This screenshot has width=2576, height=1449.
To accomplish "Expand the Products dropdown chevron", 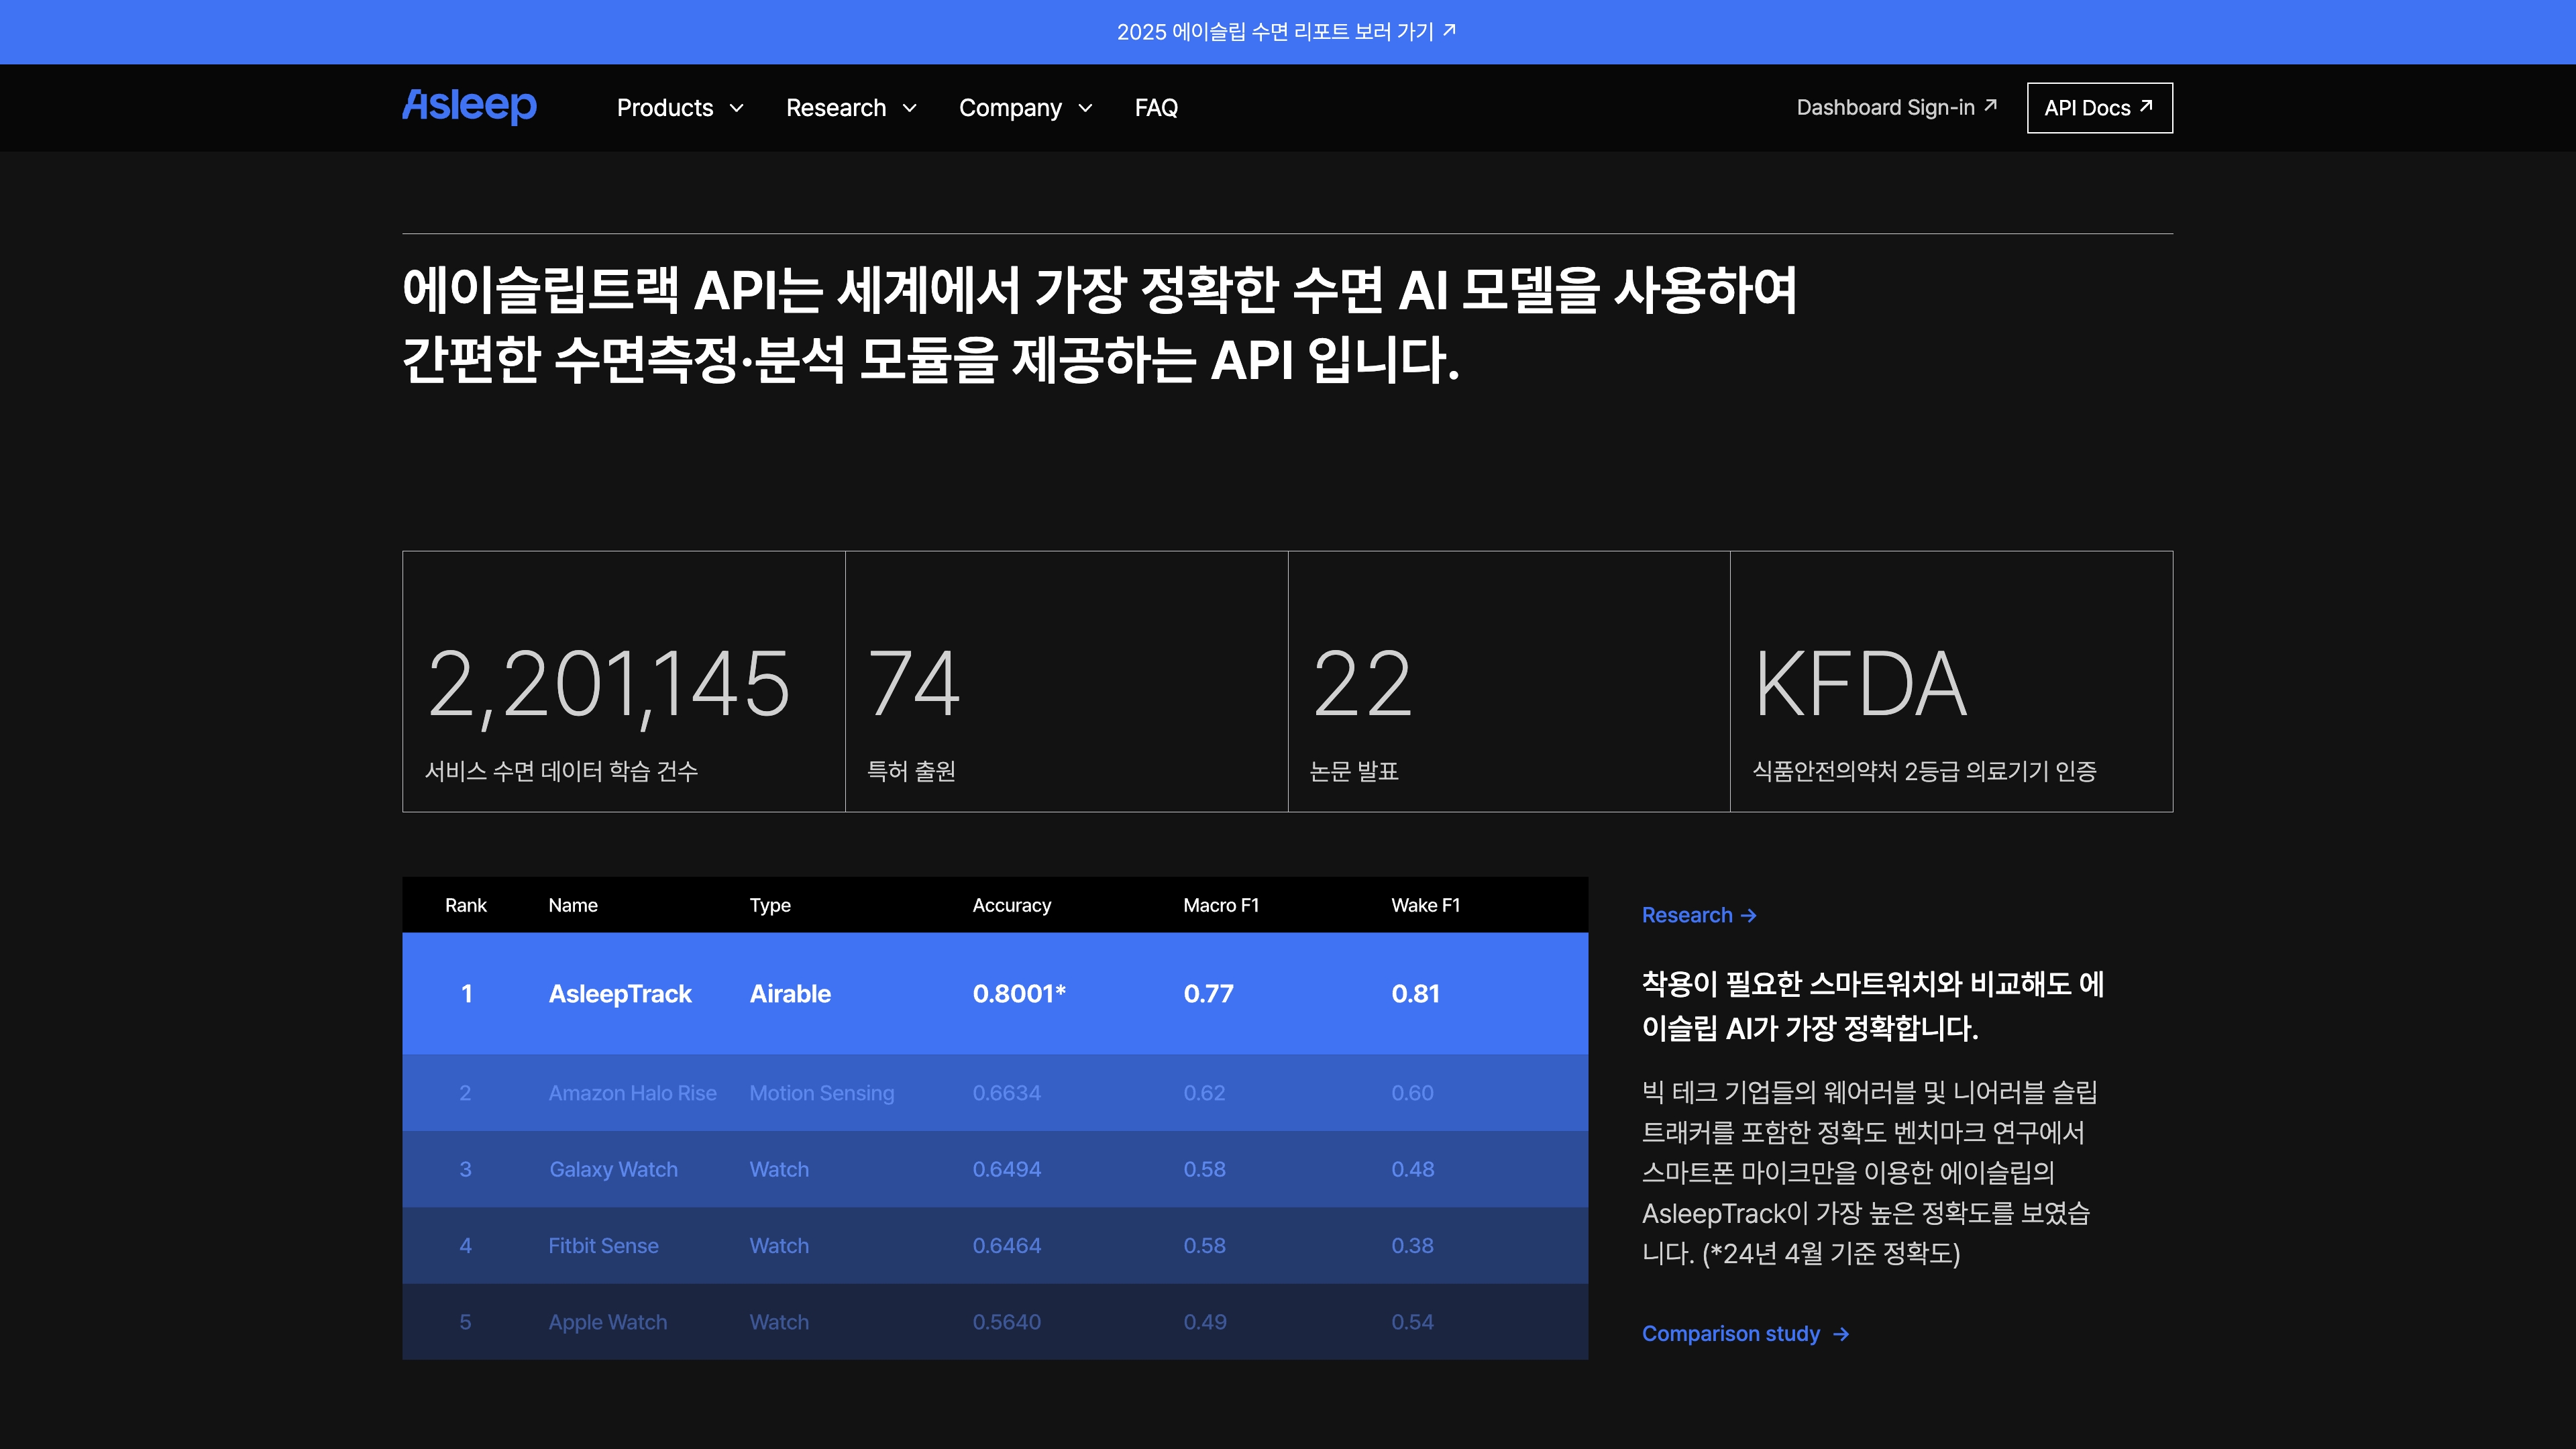I will (x=737, y=108).
